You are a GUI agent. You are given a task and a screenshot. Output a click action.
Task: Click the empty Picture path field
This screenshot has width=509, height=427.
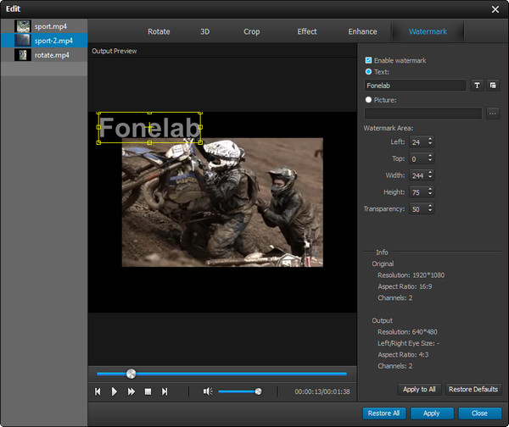pos(423,114)
